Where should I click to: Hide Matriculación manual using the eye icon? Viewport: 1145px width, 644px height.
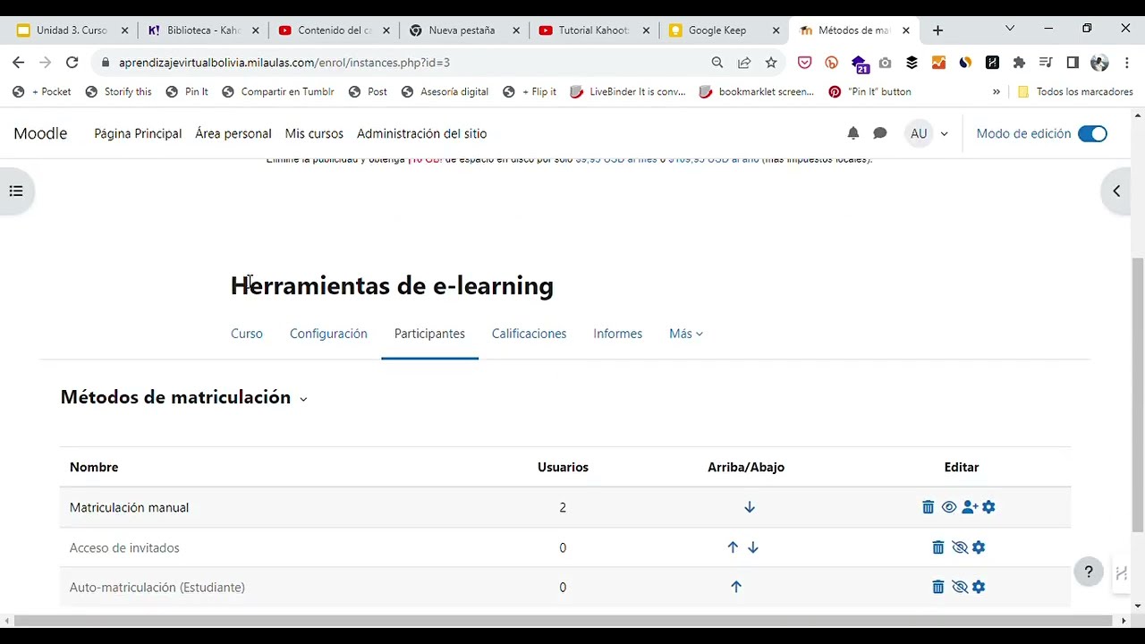949,507
